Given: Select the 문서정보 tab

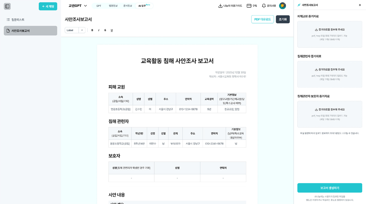Looking at the screenshot, I should click(128, 5).
